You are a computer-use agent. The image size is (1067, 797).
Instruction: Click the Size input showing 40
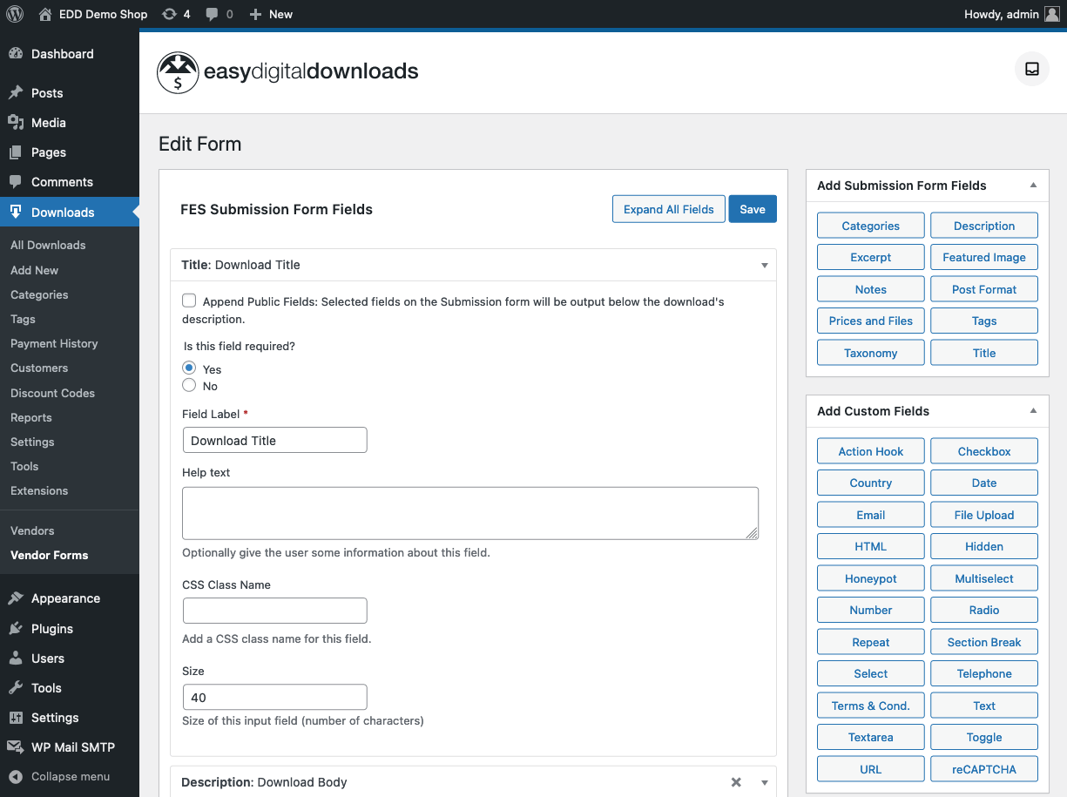(x=275, y=697)
